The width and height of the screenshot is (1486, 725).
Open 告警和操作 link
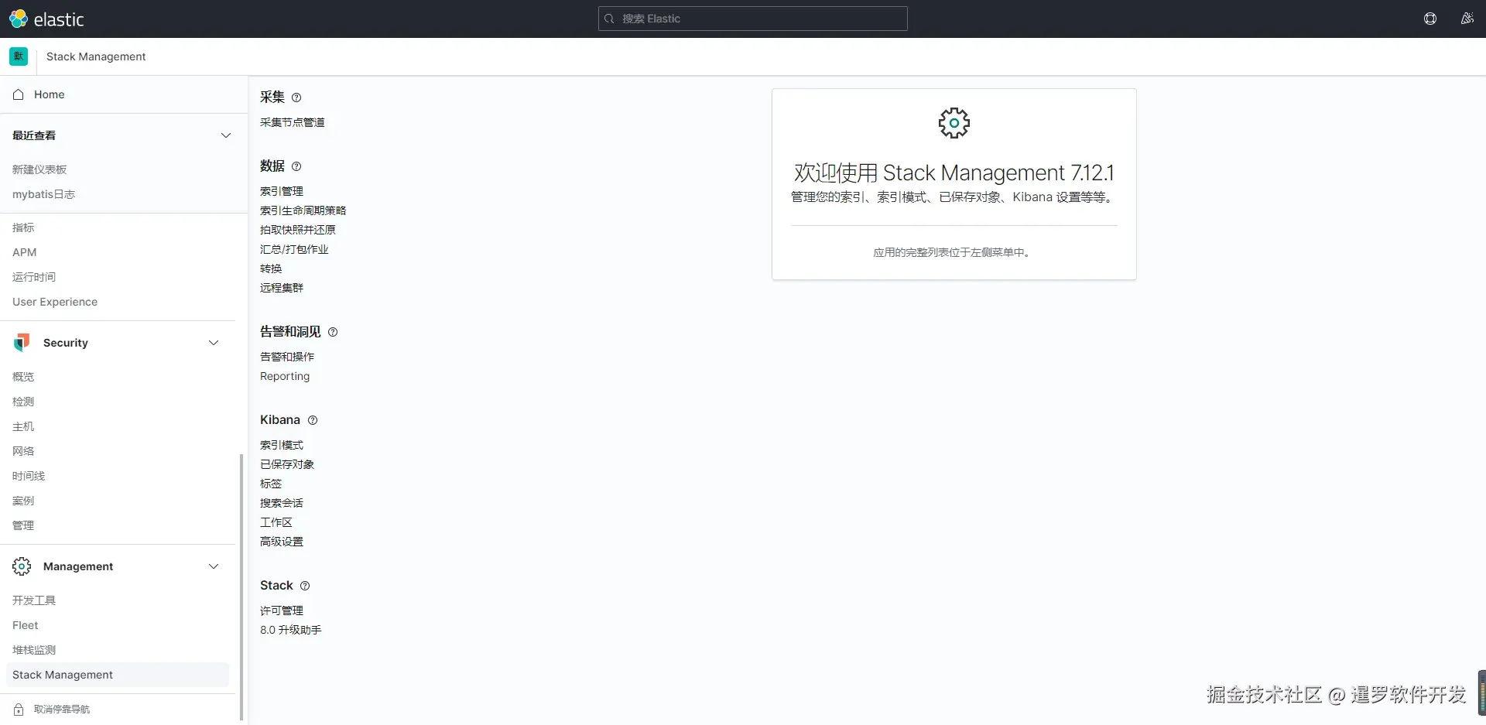[x=287, y=357]
